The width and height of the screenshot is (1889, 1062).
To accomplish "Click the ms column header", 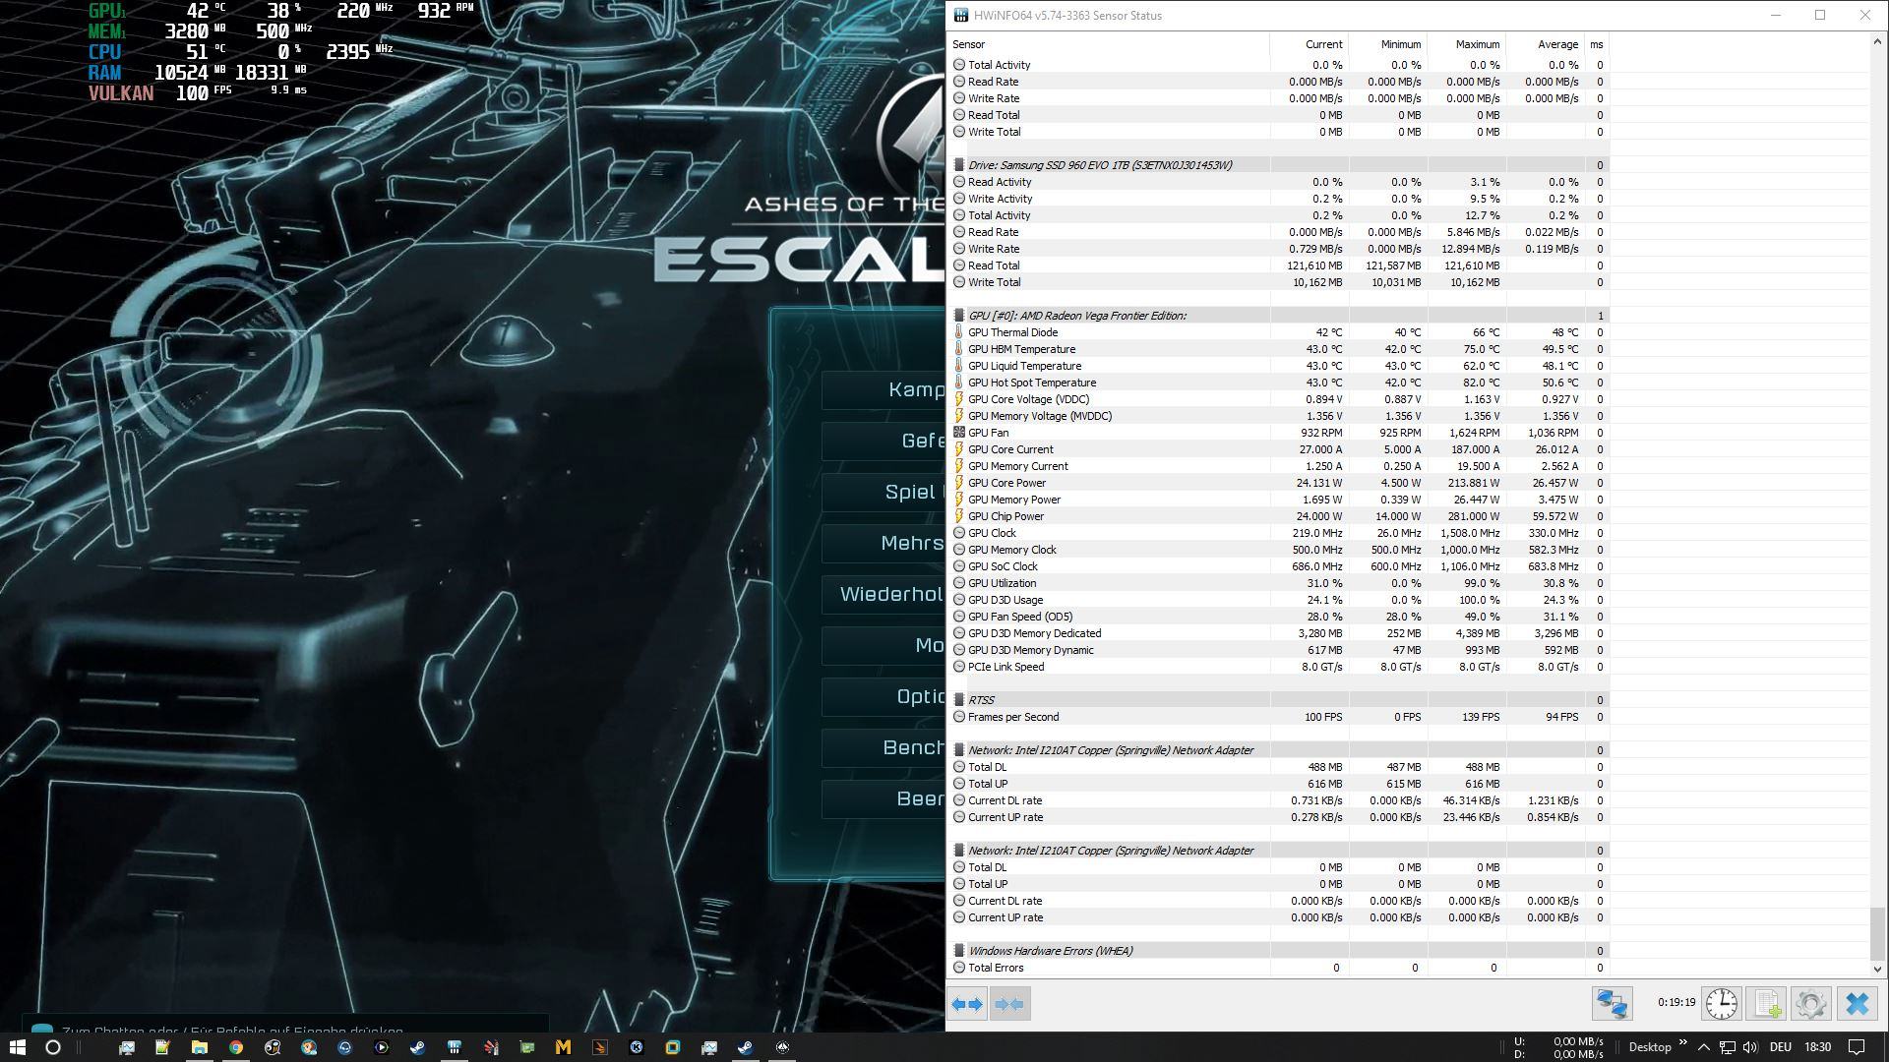I will [x=1596, y=44].
